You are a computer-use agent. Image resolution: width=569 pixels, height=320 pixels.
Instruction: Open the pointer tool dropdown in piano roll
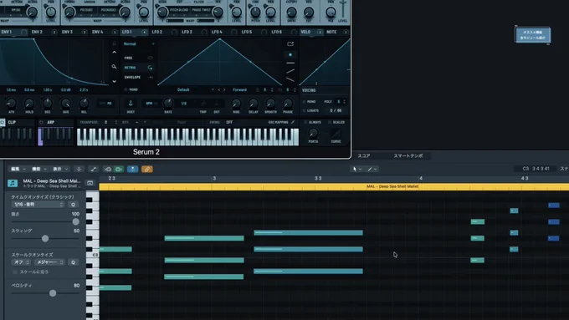pyautogui.click(x=356, y=170)
